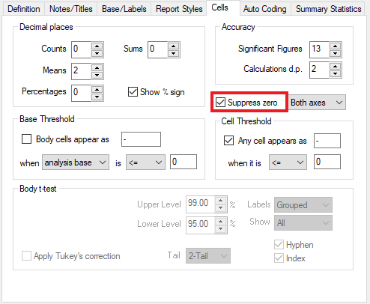Select the Base/Labels tab
Viewport: 370px width, 304px height.
(x=124, y=9)
